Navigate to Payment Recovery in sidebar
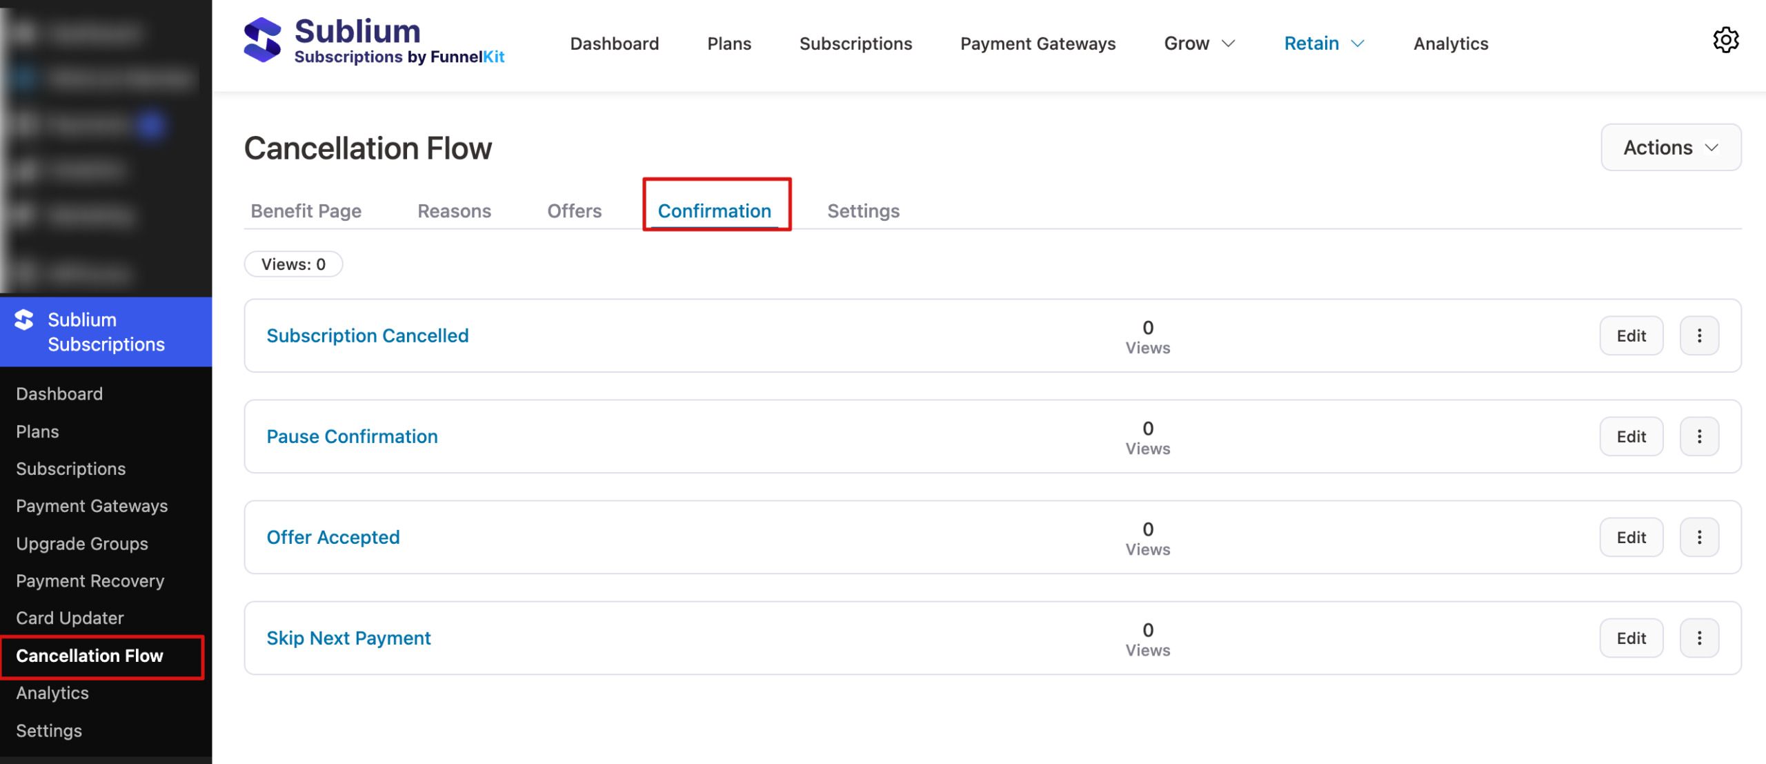The image size is (1766, 764). click(x=90, y=580)
